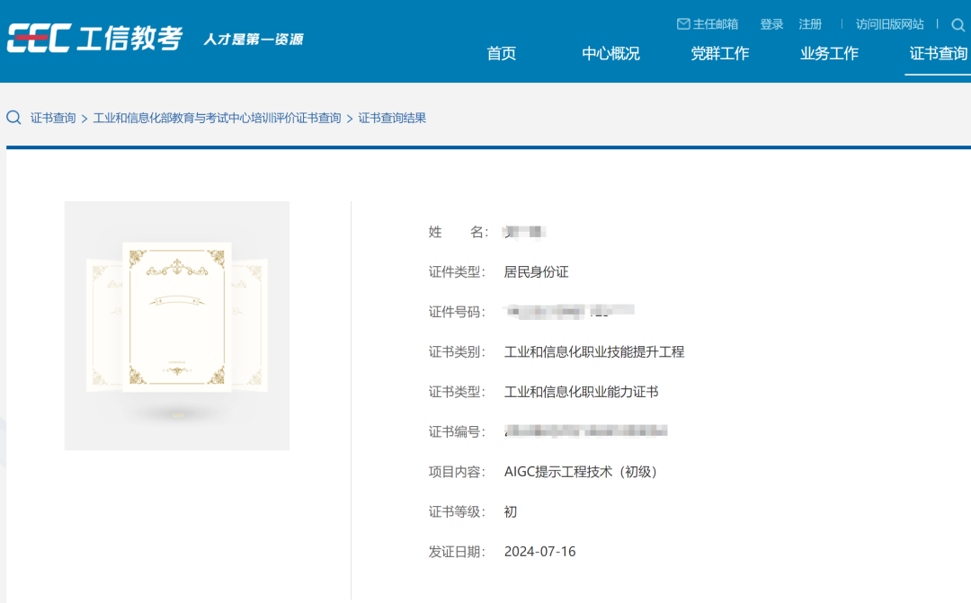Click the 注册 link
The width and height of the screenshot is (971, 603).
click(810, 24)
